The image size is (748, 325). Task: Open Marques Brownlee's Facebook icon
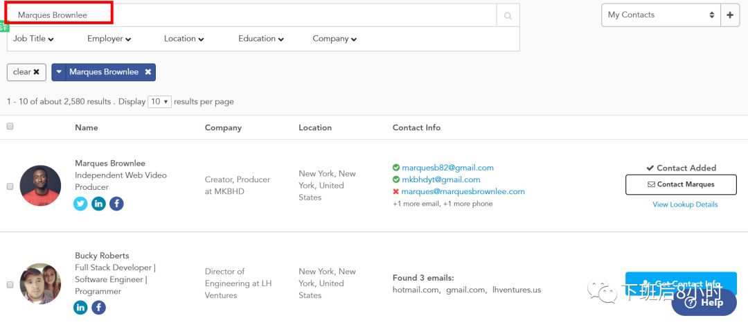[116, 203]
